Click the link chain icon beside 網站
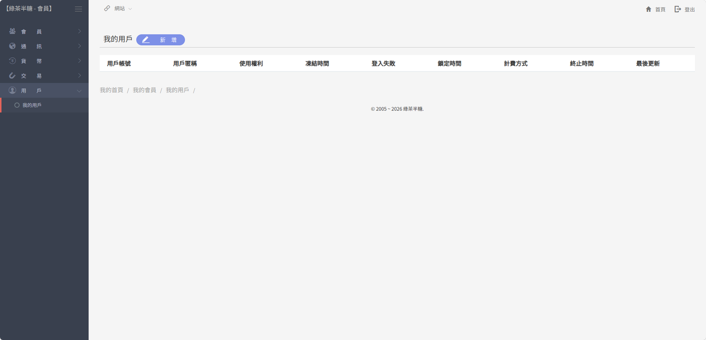Image resolution: width=706 pixels, height=340 pixels. tap(107, 8)
